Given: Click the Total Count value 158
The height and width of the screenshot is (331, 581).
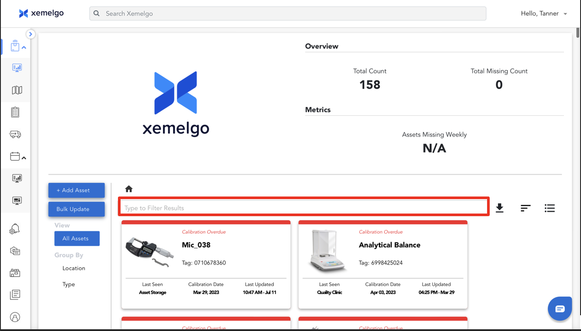Looking at the screenshot, I should (370, 85).
